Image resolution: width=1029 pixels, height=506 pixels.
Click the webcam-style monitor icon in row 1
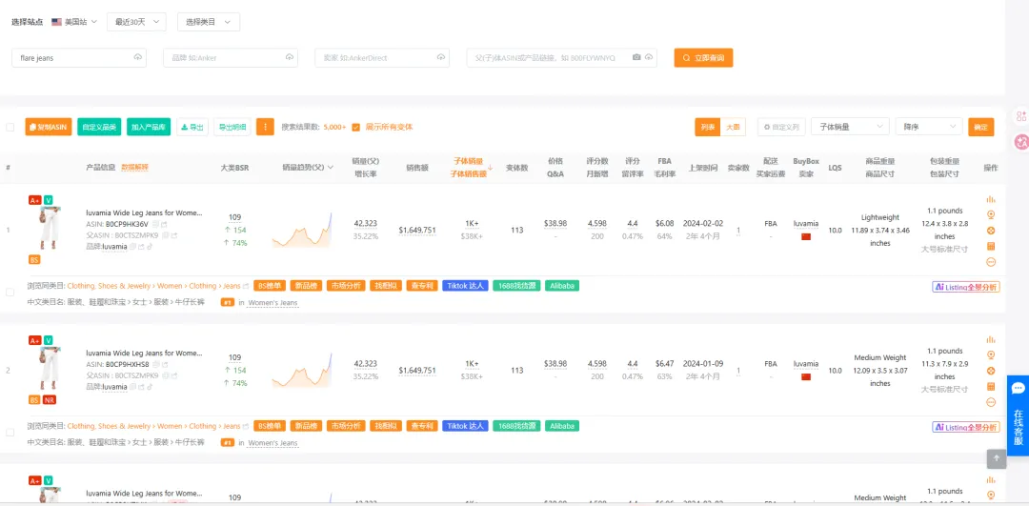pos(991,214)
